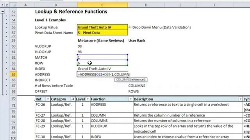The image size is (250, 140).
Task: Click 'Returns the column number of a reference' description
Action: [169, 115]
